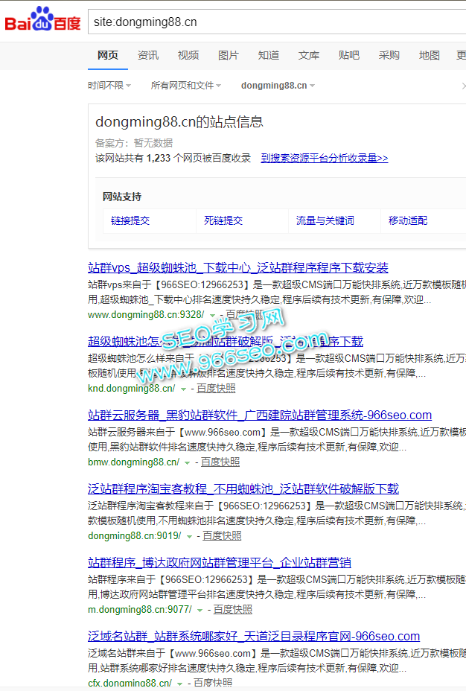Expand the arrow next to bmw.dongming88.cn/
The image size is (466, 691).
[187, 462]
